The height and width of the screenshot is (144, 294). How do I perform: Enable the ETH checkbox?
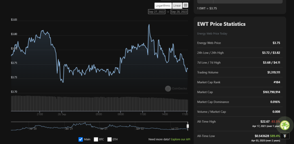110,139
